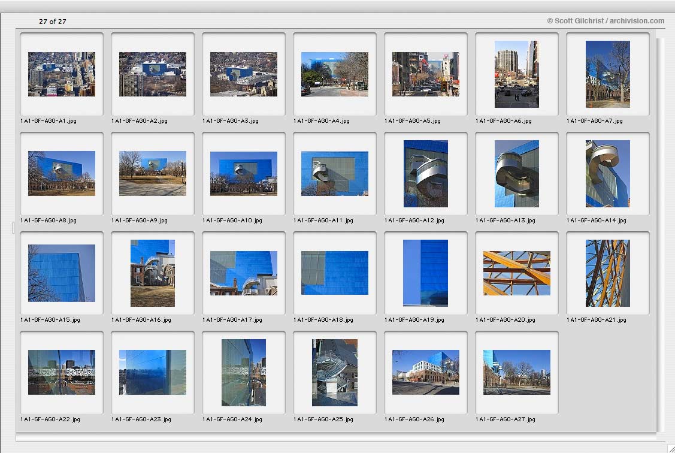
Task: Click thumbnail 1A1-GF-AGO-A14.jpg
Action: (x=608, y=174)
